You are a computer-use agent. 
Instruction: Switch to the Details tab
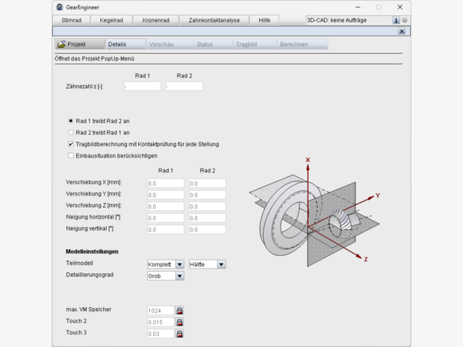pos(116,44)
